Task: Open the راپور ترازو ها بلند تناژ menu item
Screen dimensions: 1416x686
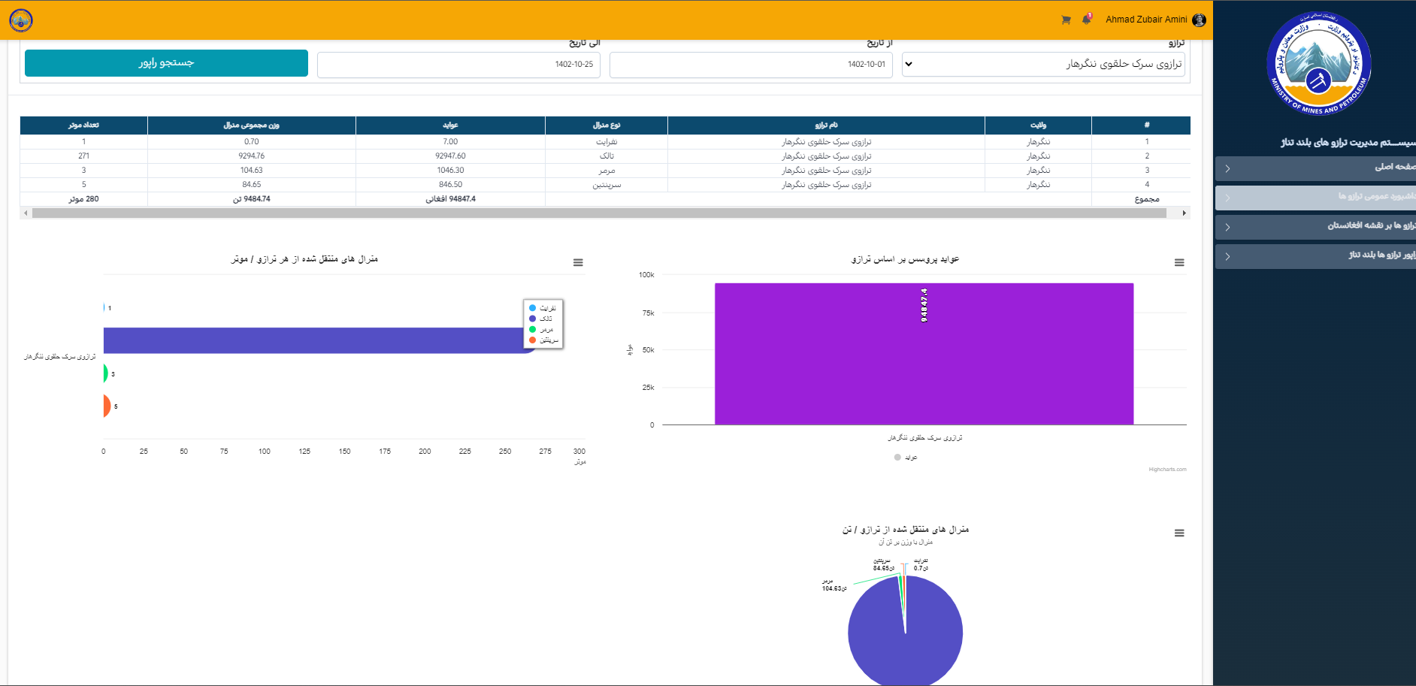Action: point(1315,256)
